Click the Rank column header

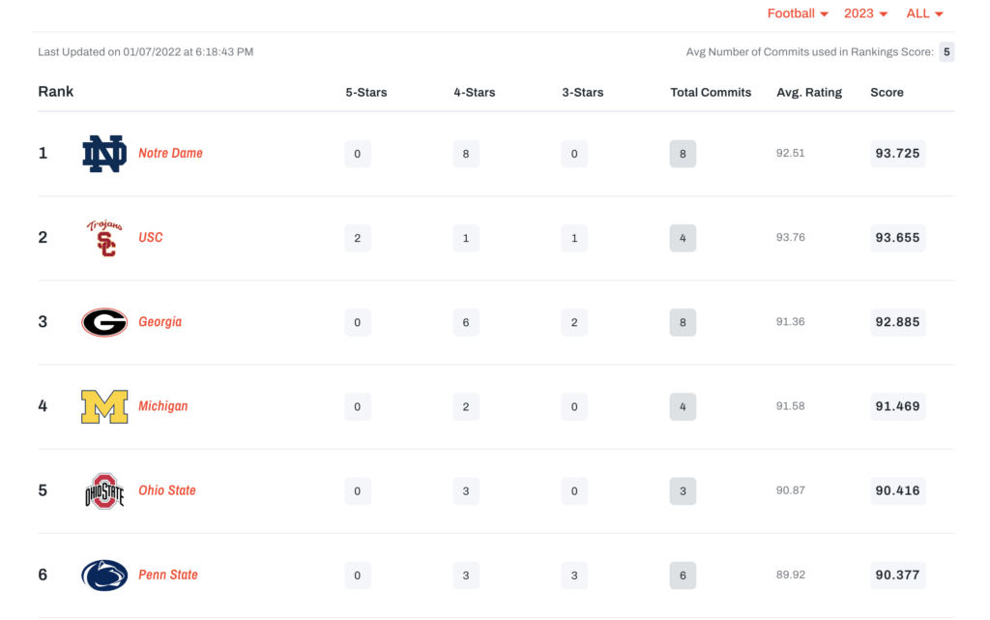(55, 92)
